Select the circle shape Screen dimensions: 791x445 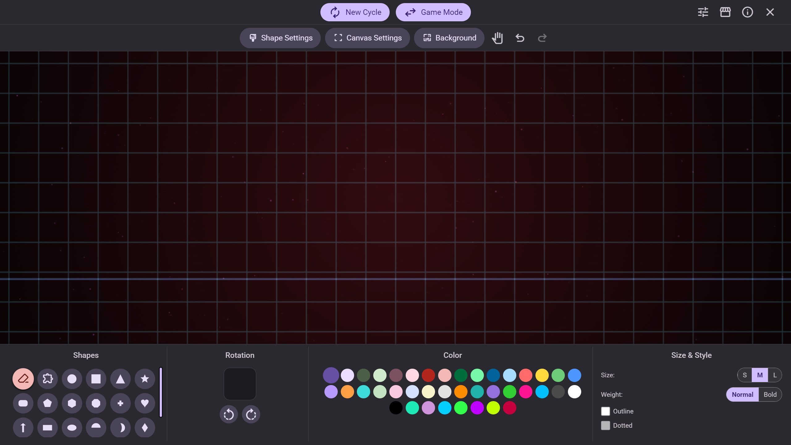pyautogui.click(x=72, y=379)
